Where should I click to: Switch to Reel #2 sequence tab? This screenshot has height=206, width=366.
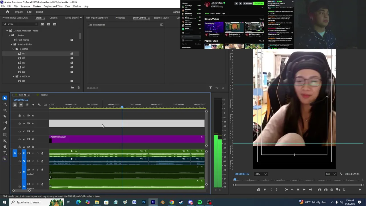44,95
